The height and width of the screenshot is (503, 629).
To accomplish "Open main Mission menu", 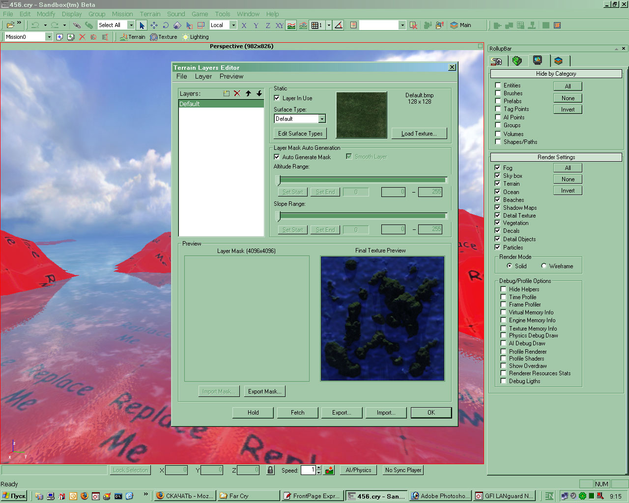I will (x=122, y=14).
